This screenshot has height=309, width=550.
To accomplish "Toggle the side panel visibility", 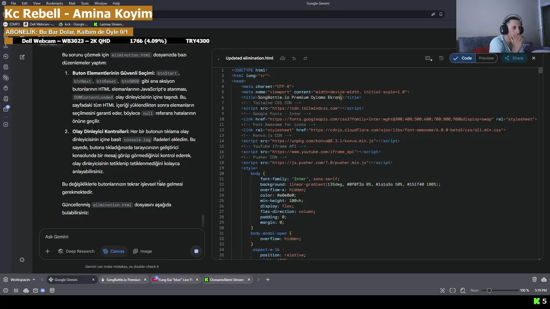I will [x=16, y=291].
